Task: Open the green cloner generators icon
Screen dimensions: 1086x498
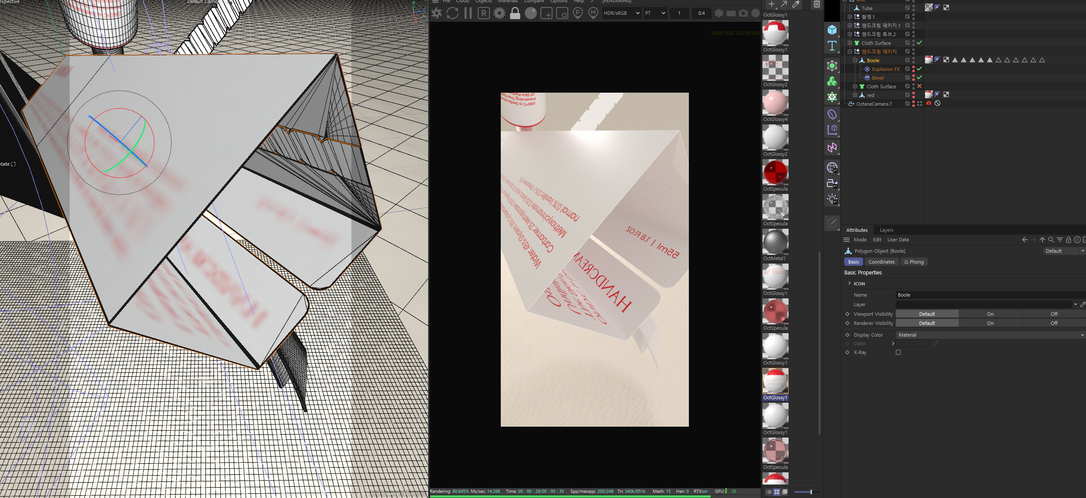Action: pyautogui.click(x=832, y=81)
